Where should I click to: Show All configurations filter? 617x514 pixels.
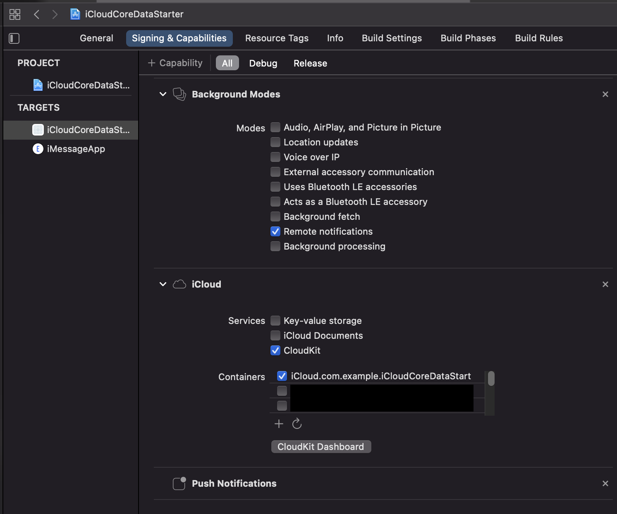[x=227, y=63]
